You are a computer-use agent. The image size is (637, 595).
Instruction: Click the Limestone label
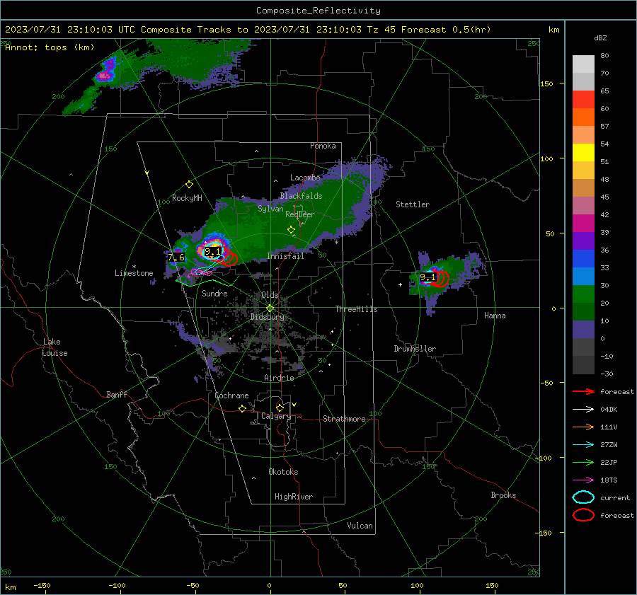coord(134,273)
